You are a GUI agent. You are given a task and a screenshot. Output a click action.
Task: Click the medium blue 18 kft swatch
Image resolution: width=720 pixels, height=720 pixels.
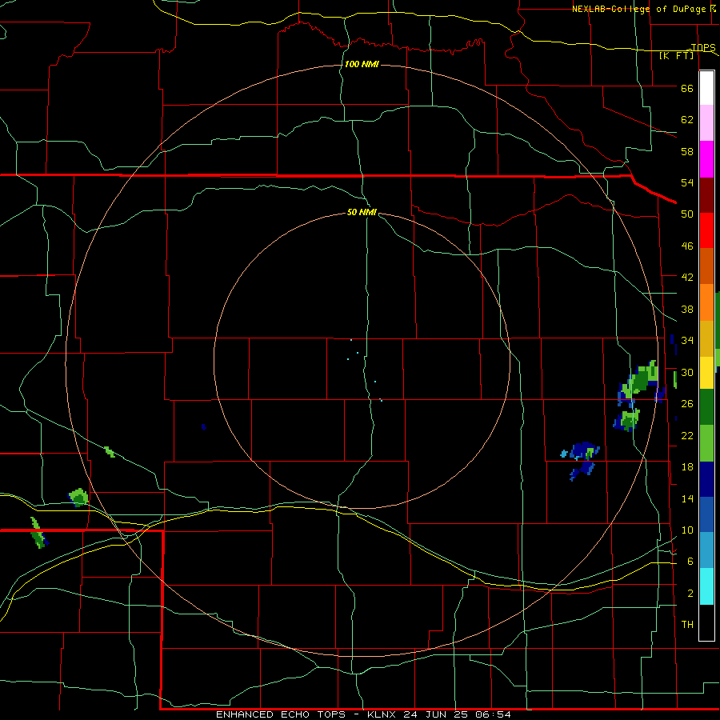tap(706, 514)
